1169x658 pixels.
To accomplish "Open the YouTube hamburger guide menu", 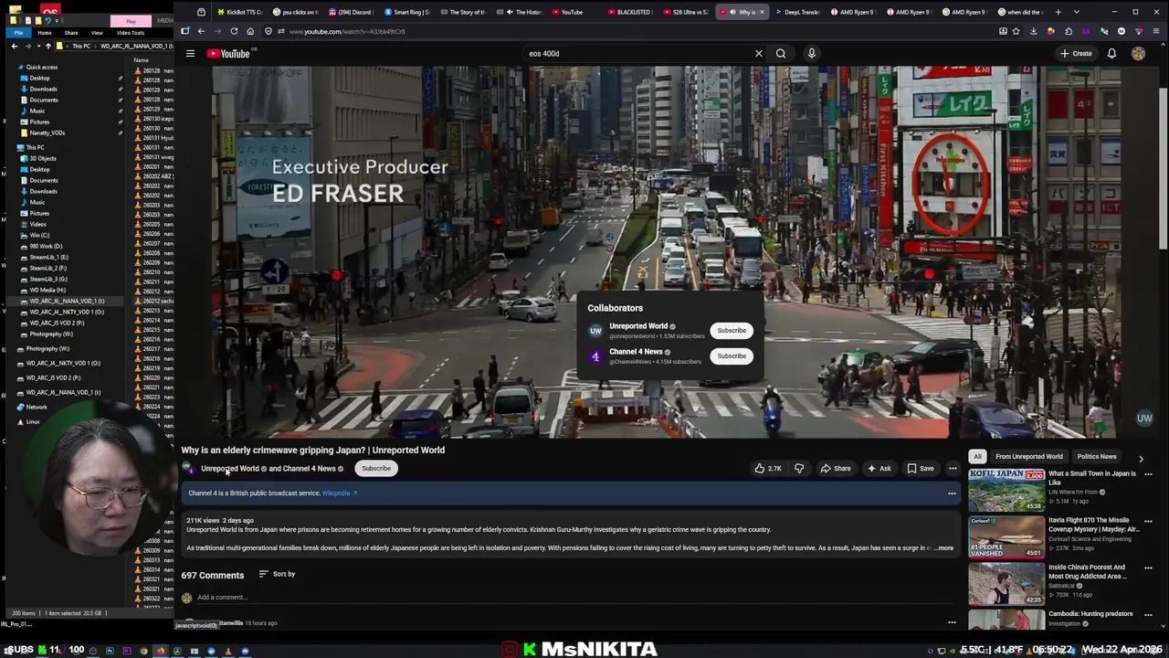I will coord(190,54).
